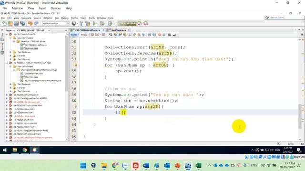Minimize the Projects panel

(x=66, y=30)
